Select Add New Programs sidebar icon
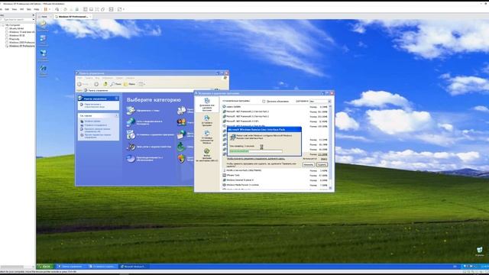This screenshot has width=489, height=275. (x=207, y=121)
